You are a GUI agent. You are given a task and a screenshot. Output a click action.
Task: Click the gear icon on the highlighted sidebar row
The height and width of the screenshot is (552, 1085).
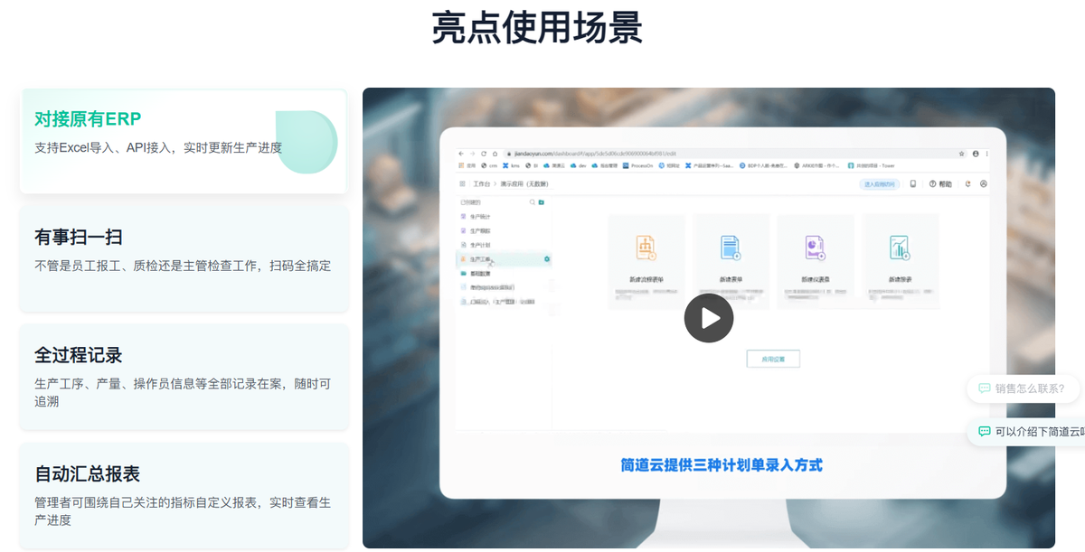[x=547, y=259]
